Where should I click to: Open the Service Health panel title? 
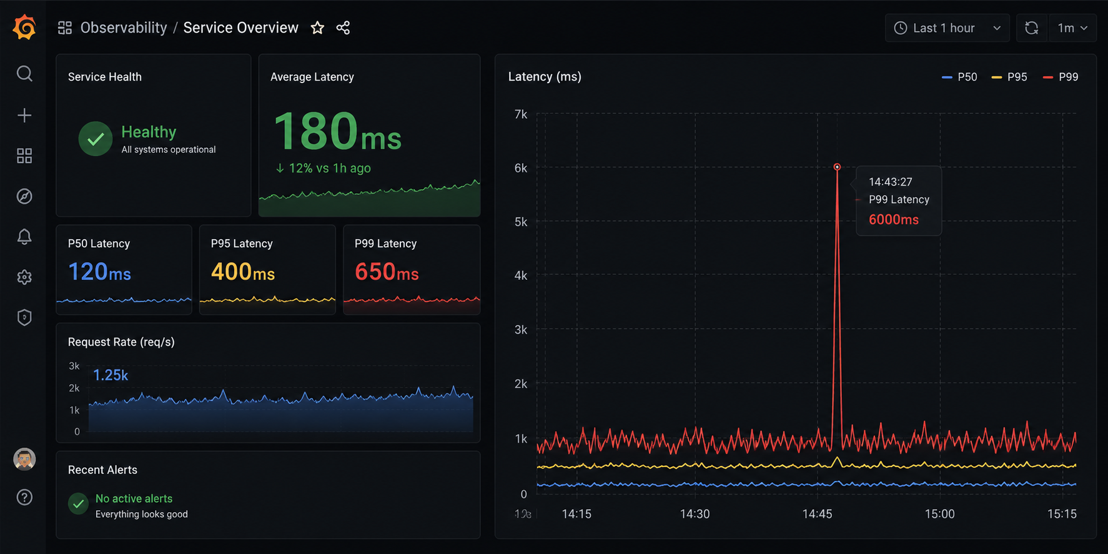pyautogui.click(x=105, y=77)
